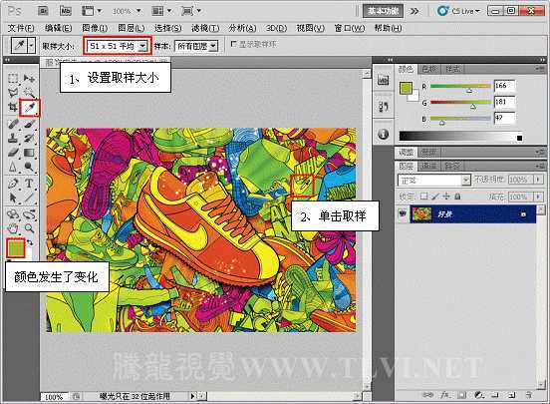550x404 pixels.
Task: Select the Eyedropper tool in the toolbox
Action: [x=30, y=108]
